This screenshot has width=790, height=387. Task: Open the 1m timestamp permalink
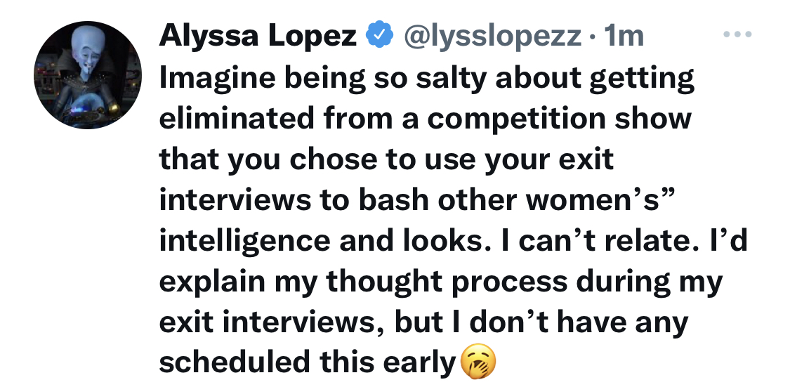[x=624, y=36]
